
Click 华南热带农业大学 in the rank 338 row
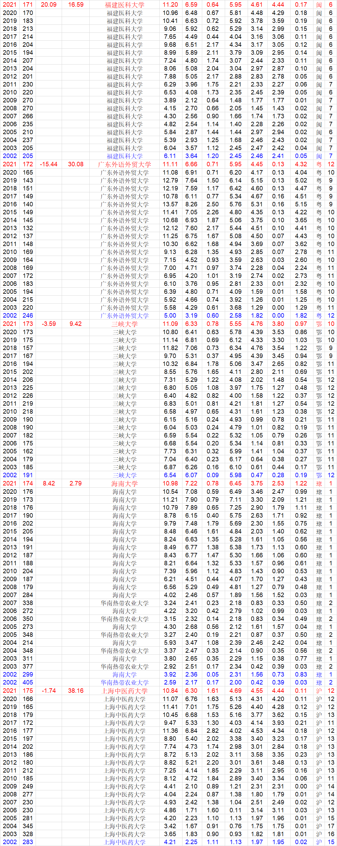click(x=125, y=603)
